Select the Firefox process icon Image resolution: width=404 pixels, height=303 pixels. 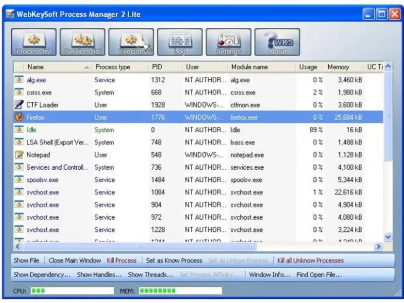[x=19, y=117]
